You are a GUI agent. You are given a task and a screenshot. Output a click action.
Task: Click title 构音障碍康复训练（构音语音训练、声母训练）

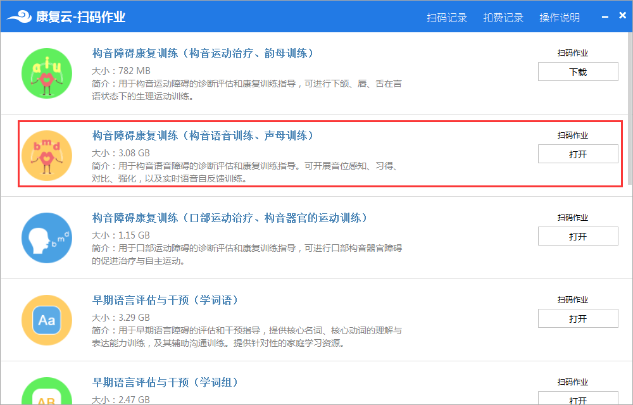(203, 135)
